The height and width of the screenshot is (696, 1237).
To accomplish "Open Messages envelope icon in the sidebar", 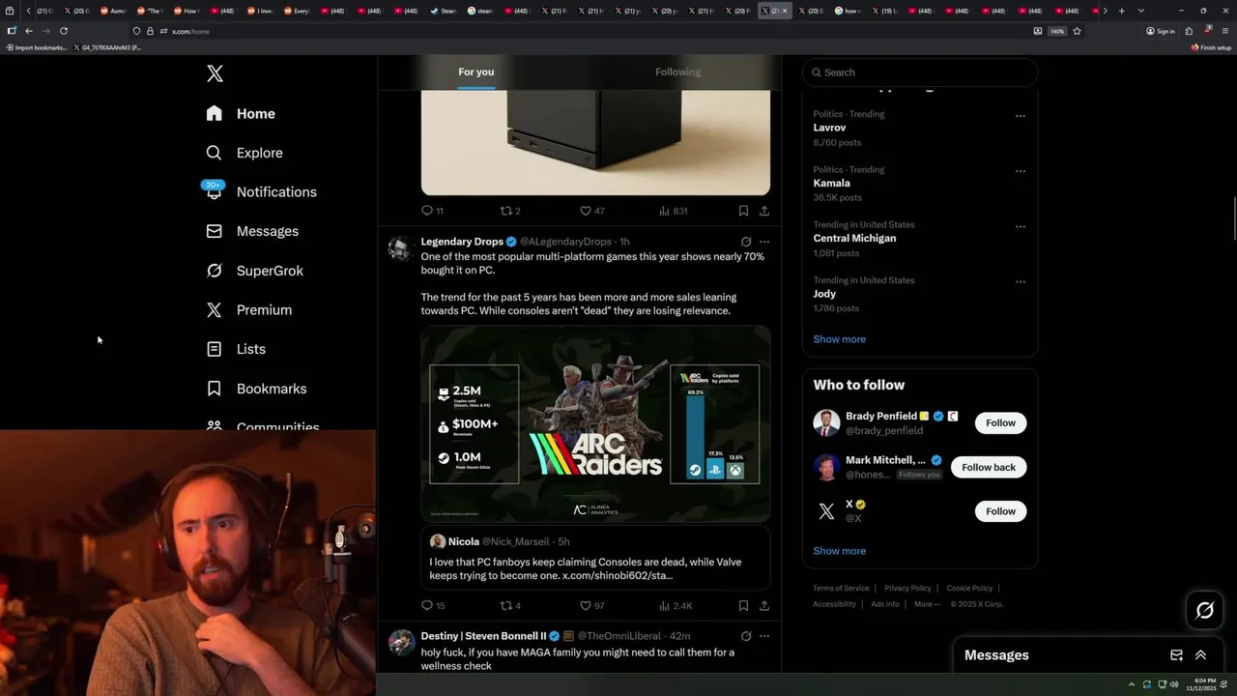I will pos(215,231).
